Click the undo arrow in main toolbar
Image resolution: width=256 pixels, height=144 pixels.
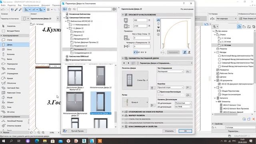coord(3,10)
